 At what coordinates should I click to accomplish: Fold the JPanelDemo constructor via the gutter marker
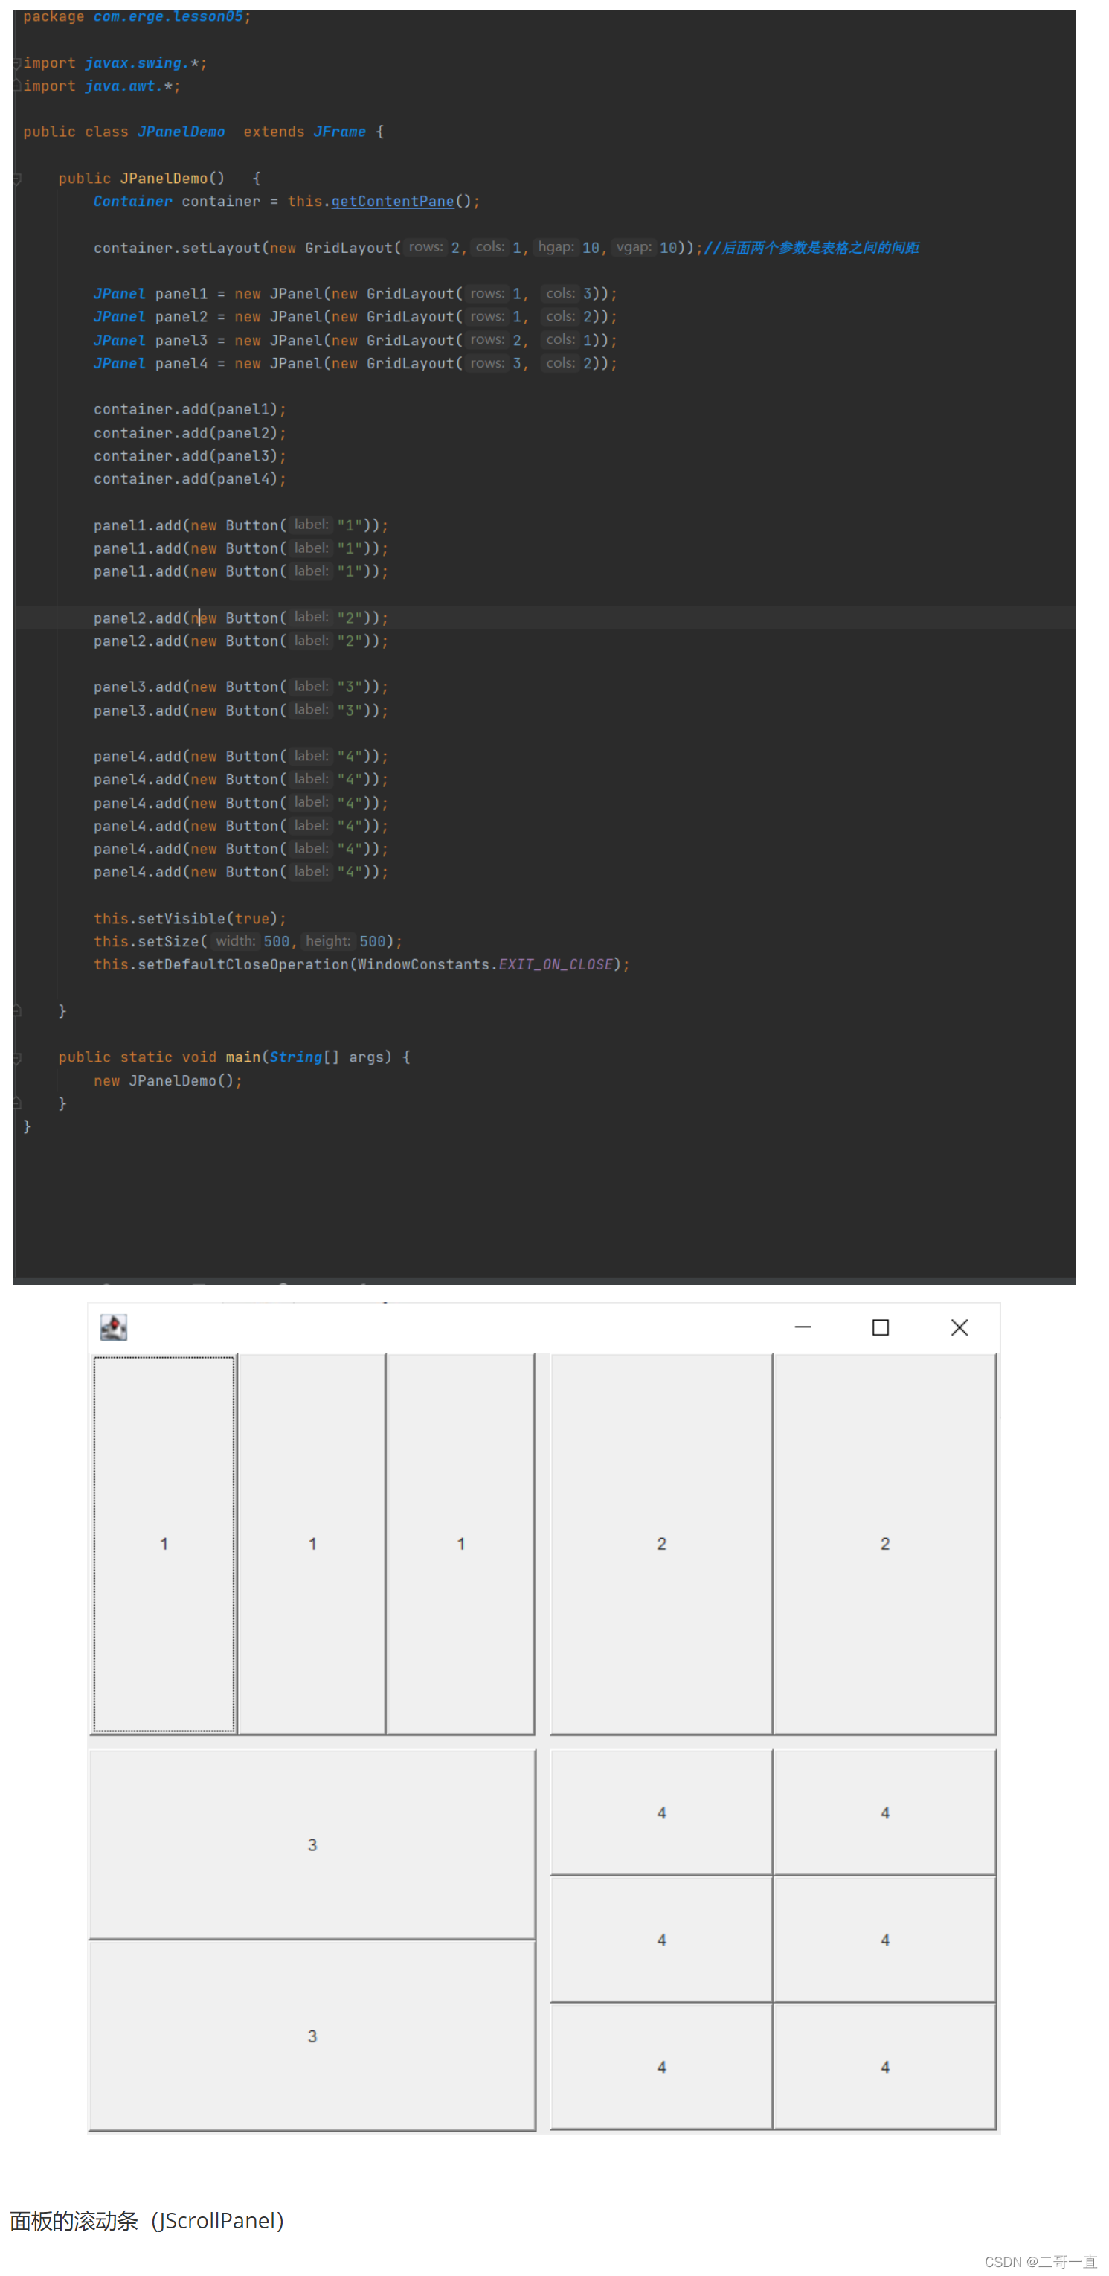(17, 179)
